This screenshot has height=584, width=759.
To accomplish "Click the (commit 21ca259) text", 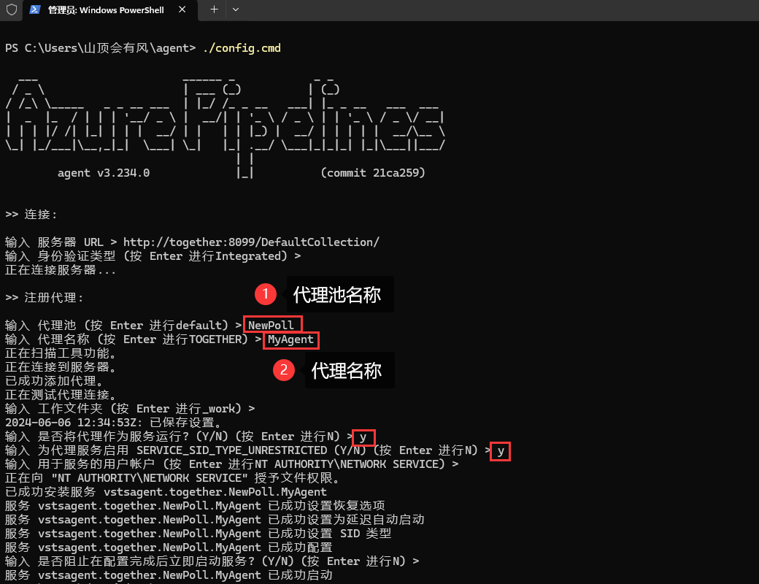I will (373, 173).
